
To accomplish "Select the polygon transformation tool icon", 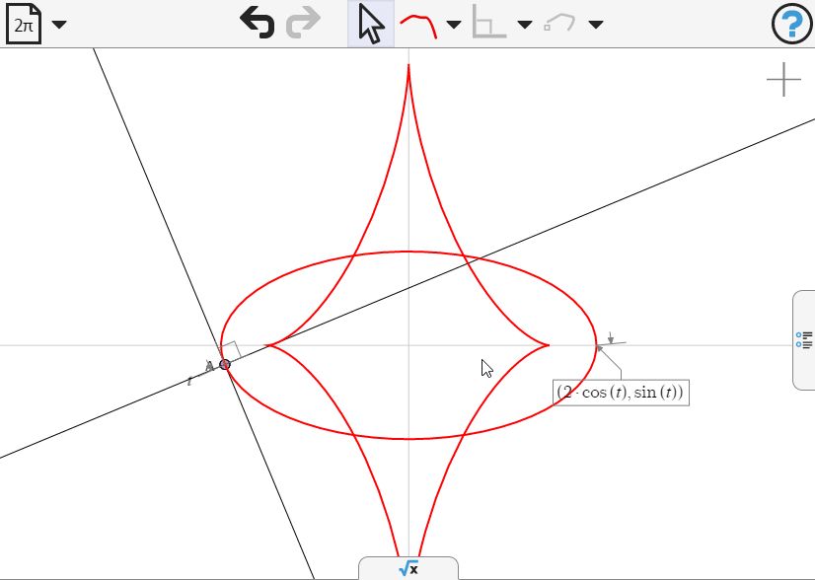I will click(559, 23).
